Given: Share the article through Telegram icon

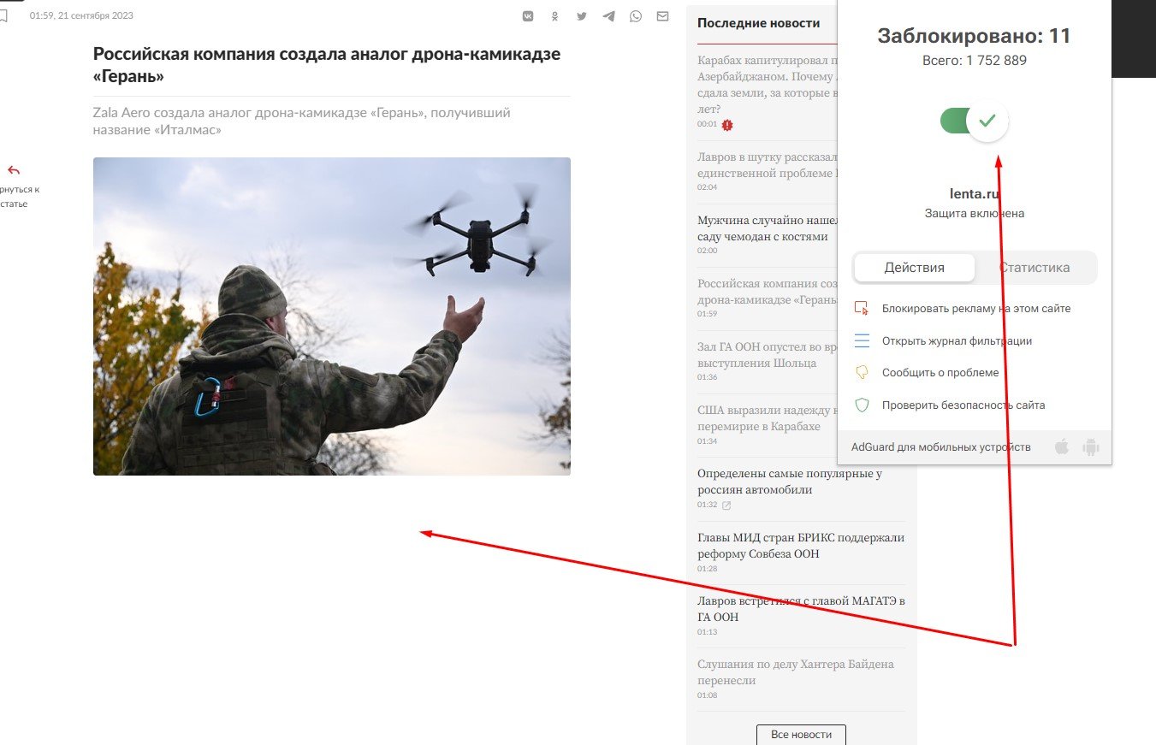Looking at the screenshot, I should 608,15.
